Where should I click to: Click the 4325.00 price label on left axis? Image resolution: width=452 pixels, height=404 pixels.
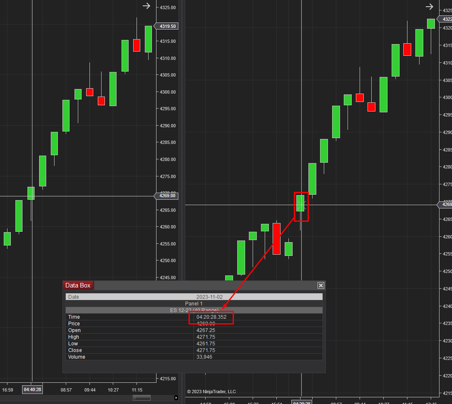[168, 7]
